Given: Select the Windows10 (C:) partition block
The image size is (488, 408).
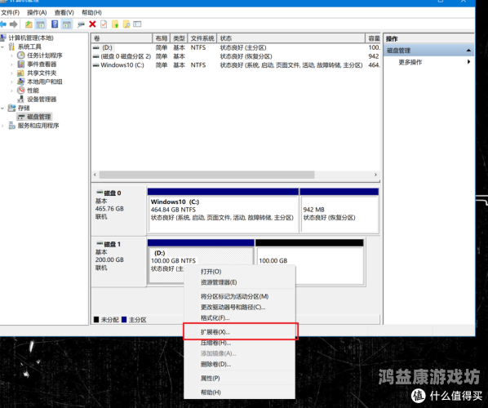Looking at the screenshot, I should [x=223, y=211].
